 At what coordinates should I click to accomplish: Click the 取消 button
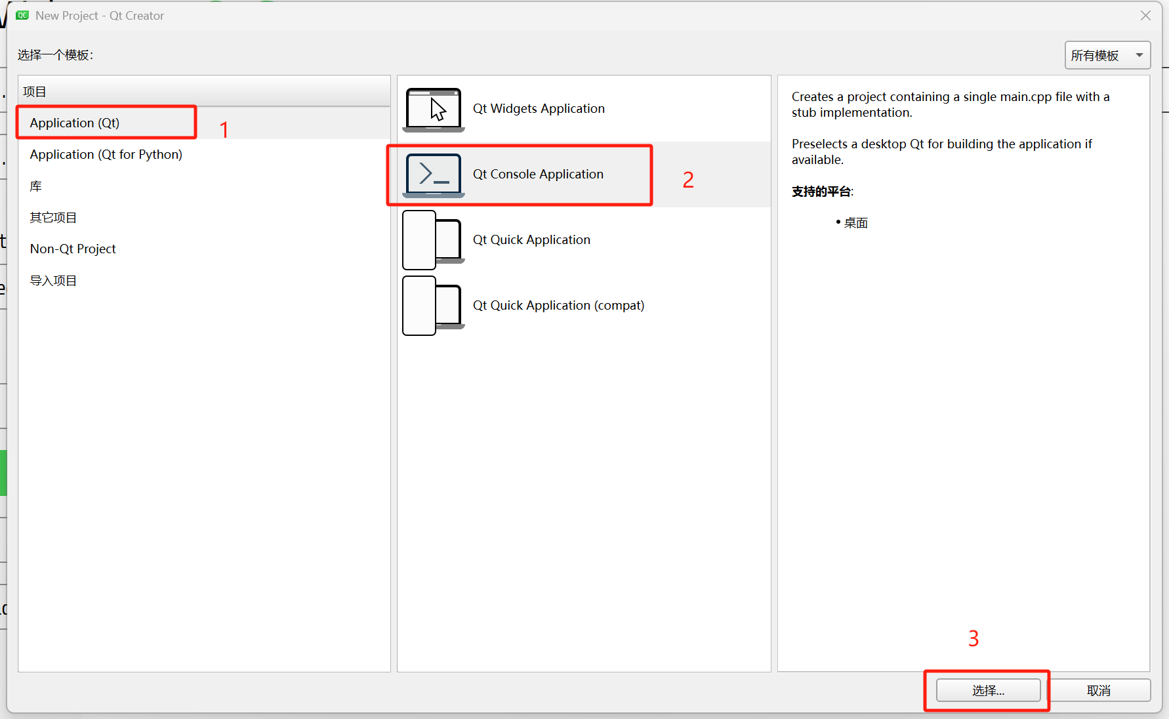[1100, 689]
